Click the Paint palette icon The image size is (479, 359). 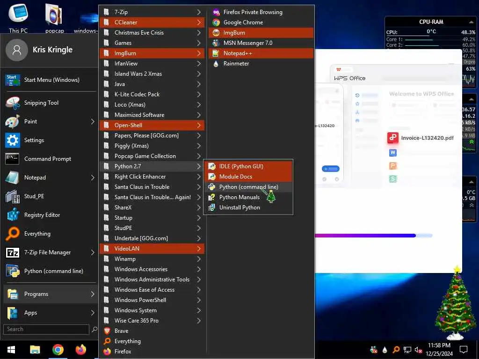click(13, 122)
